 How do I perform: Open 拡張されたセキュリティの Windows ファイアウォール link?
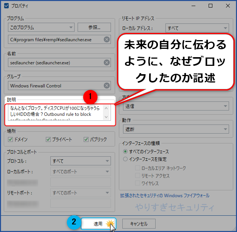[165, 196]
